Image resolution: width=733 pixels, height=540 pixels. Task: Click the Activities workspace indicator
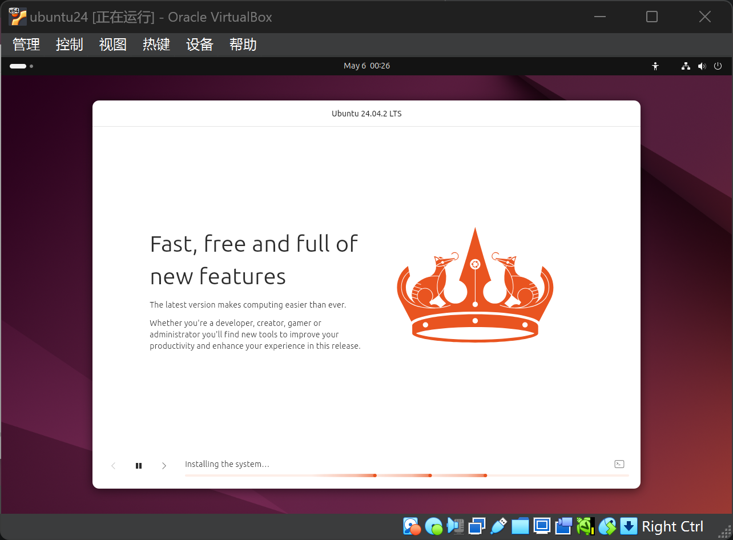point(21,66)
